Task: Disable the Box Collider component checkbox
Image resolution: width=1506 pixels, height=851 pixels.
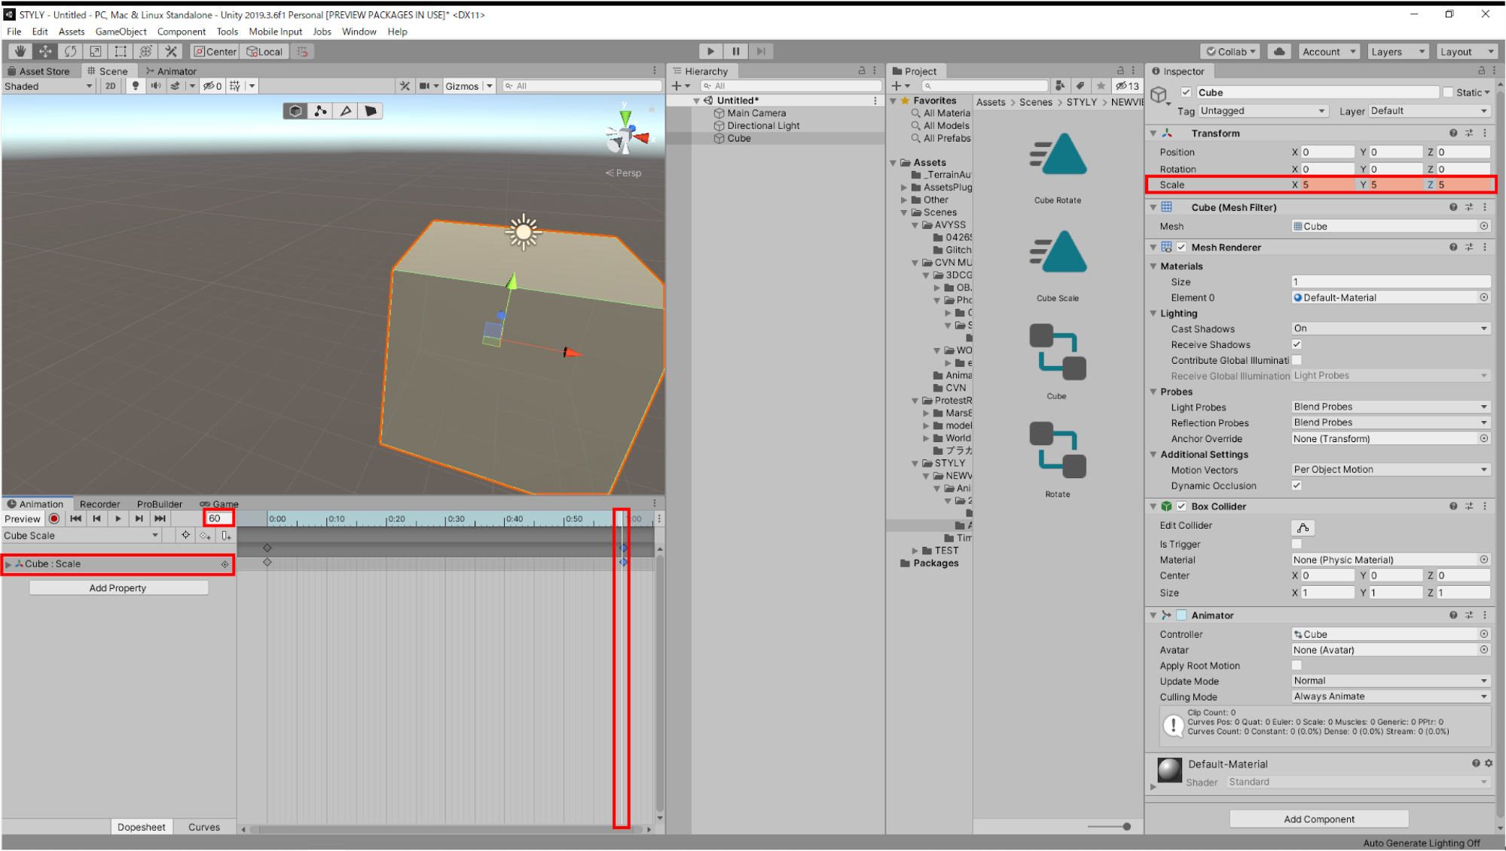Action: point(1181,506)
